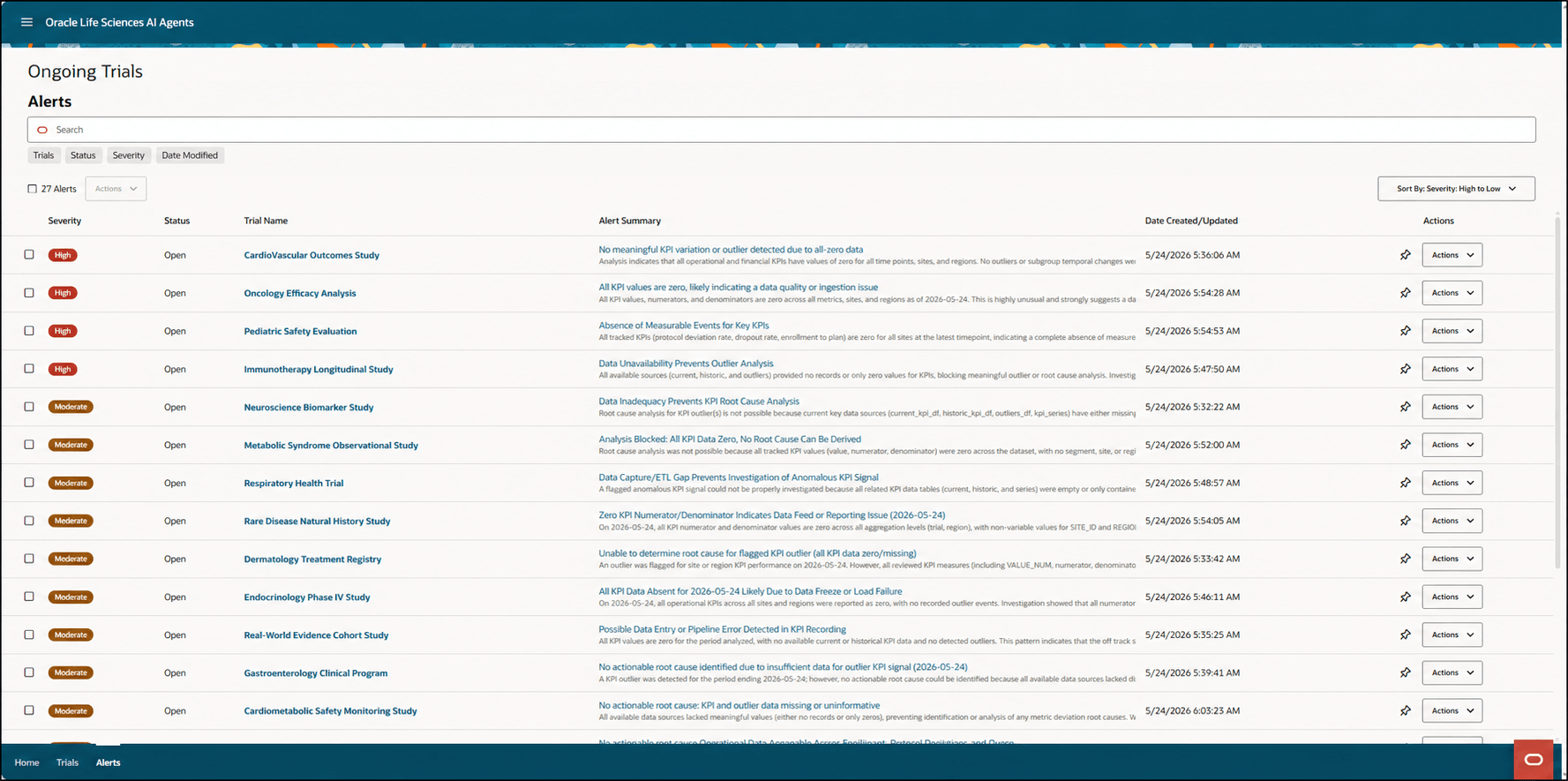The width and height of the screenshot is (1568, 781).
Task: Check the CardioVascular Outcomes Study row
Action: (x=29, y=255)
